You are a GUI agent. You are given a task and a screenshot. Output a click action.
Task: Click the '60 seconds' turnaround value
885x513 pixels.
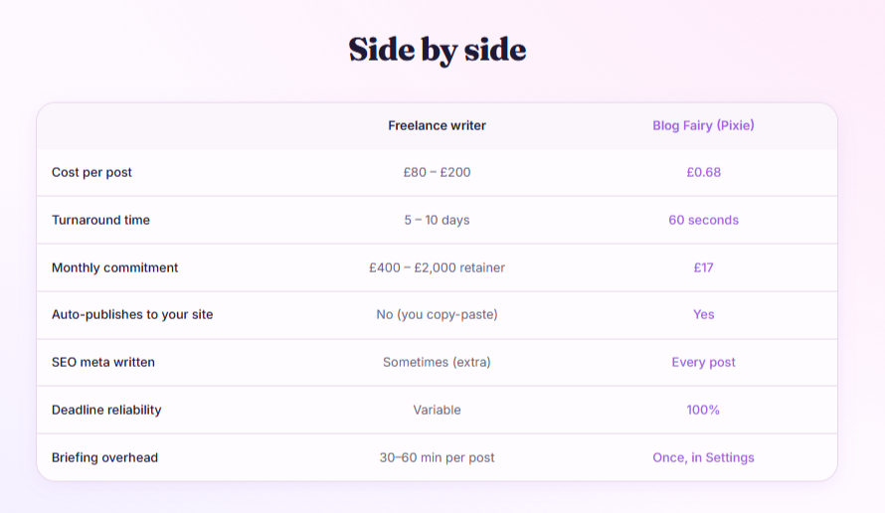pos(703,220)
